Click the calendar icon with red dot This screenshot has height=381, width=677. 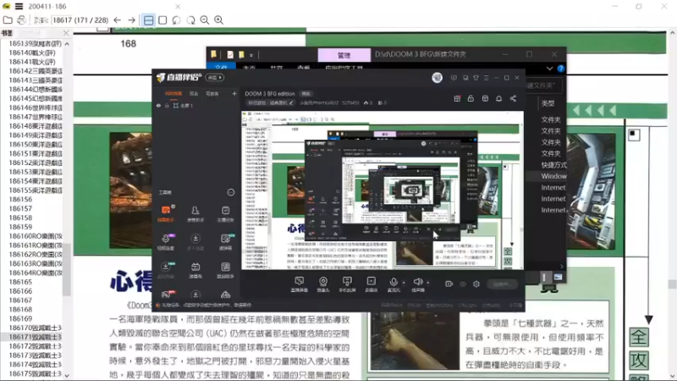(x=457, y=98)
